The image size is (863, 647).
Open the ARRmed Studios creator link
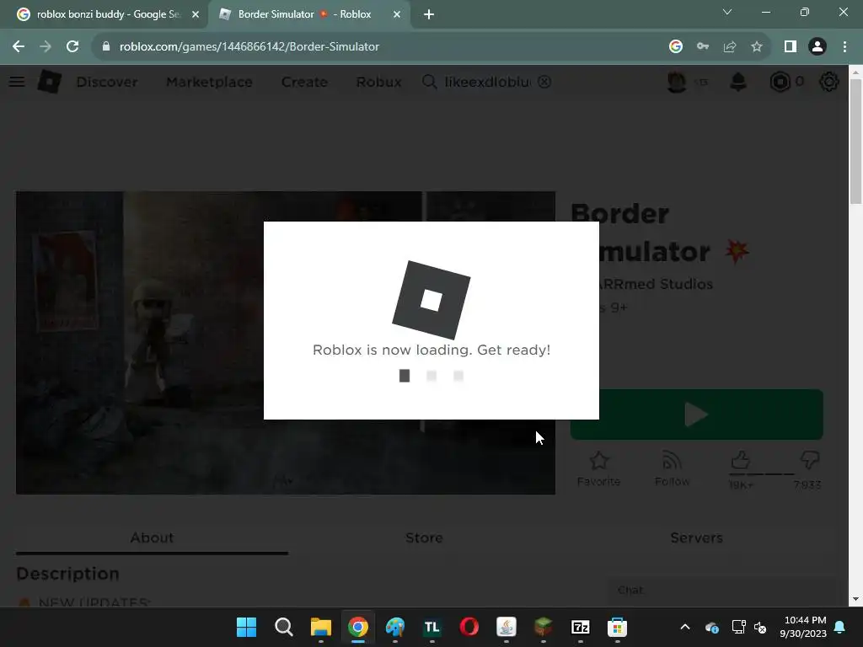point(654,285)
